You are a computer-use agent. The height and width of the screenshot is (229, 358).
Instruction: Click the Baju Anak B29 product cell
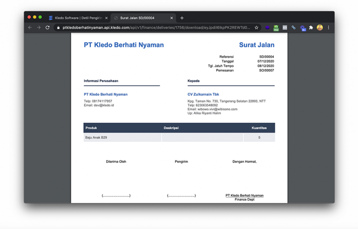point(123,137)
